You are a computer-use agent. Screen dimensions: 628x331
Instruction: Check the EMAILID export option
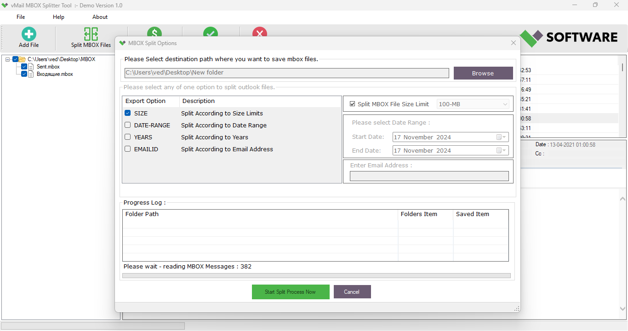tap(128, 149)
